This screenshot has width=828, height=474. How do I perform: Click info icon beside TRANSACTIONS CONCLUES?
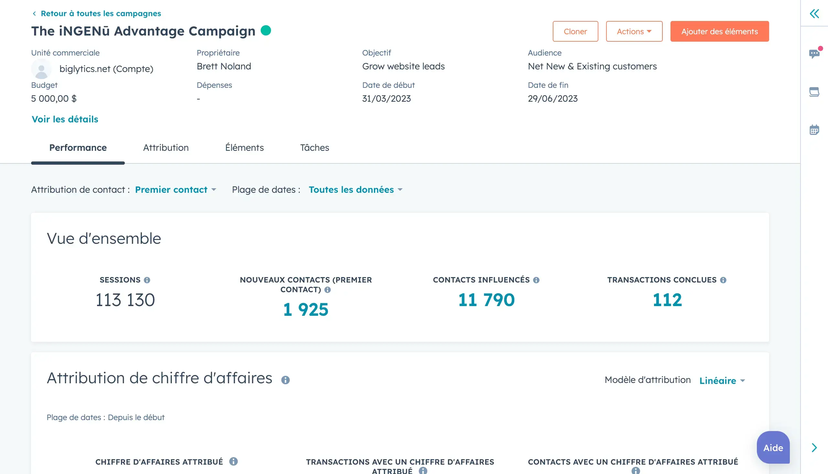[723, 280]
